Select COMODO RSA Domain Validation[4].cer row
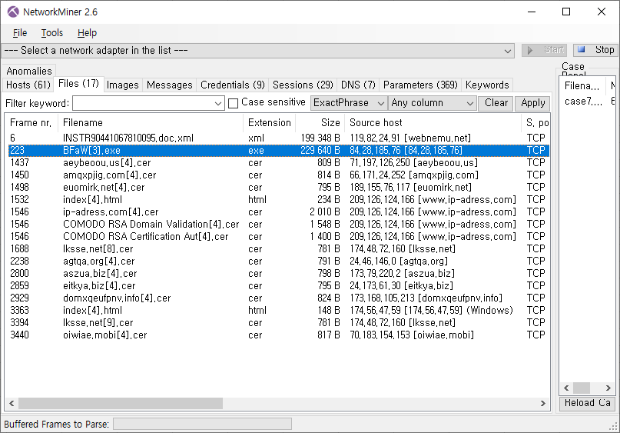This screenshot has width=620, height=433. (x=279, y=224)
